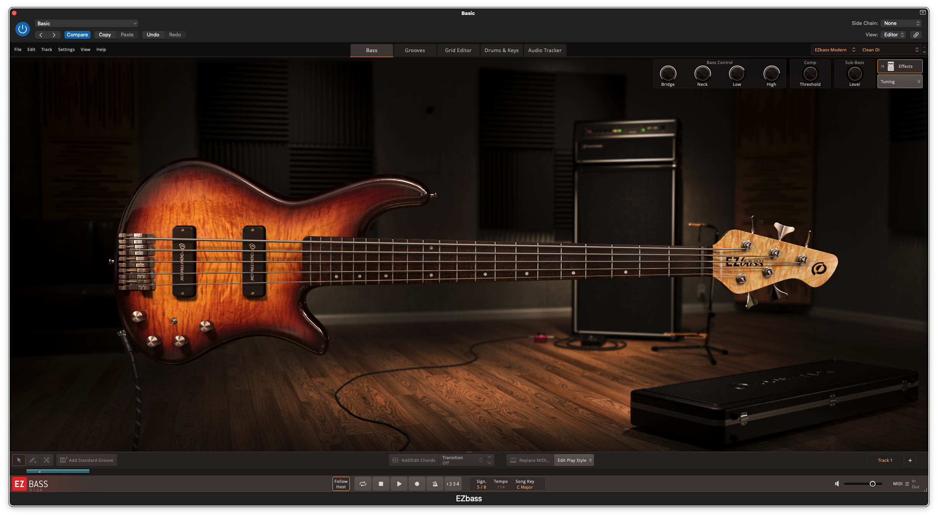The image size is (938, 517).
Task: Click the record button
Action: tap(417, 484)
